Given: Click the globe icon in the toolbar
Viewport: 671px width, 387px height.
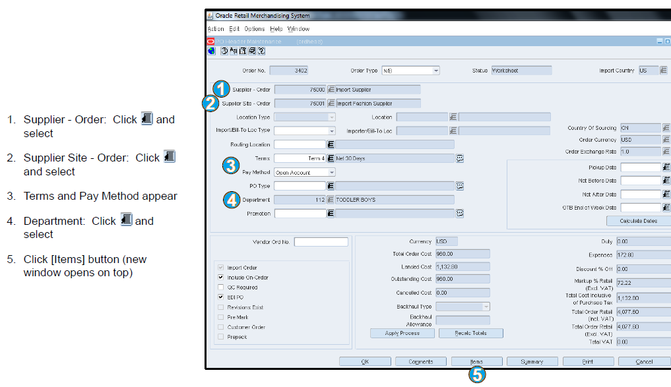Looking at the screenshot, I should click(x=210, y=51).
